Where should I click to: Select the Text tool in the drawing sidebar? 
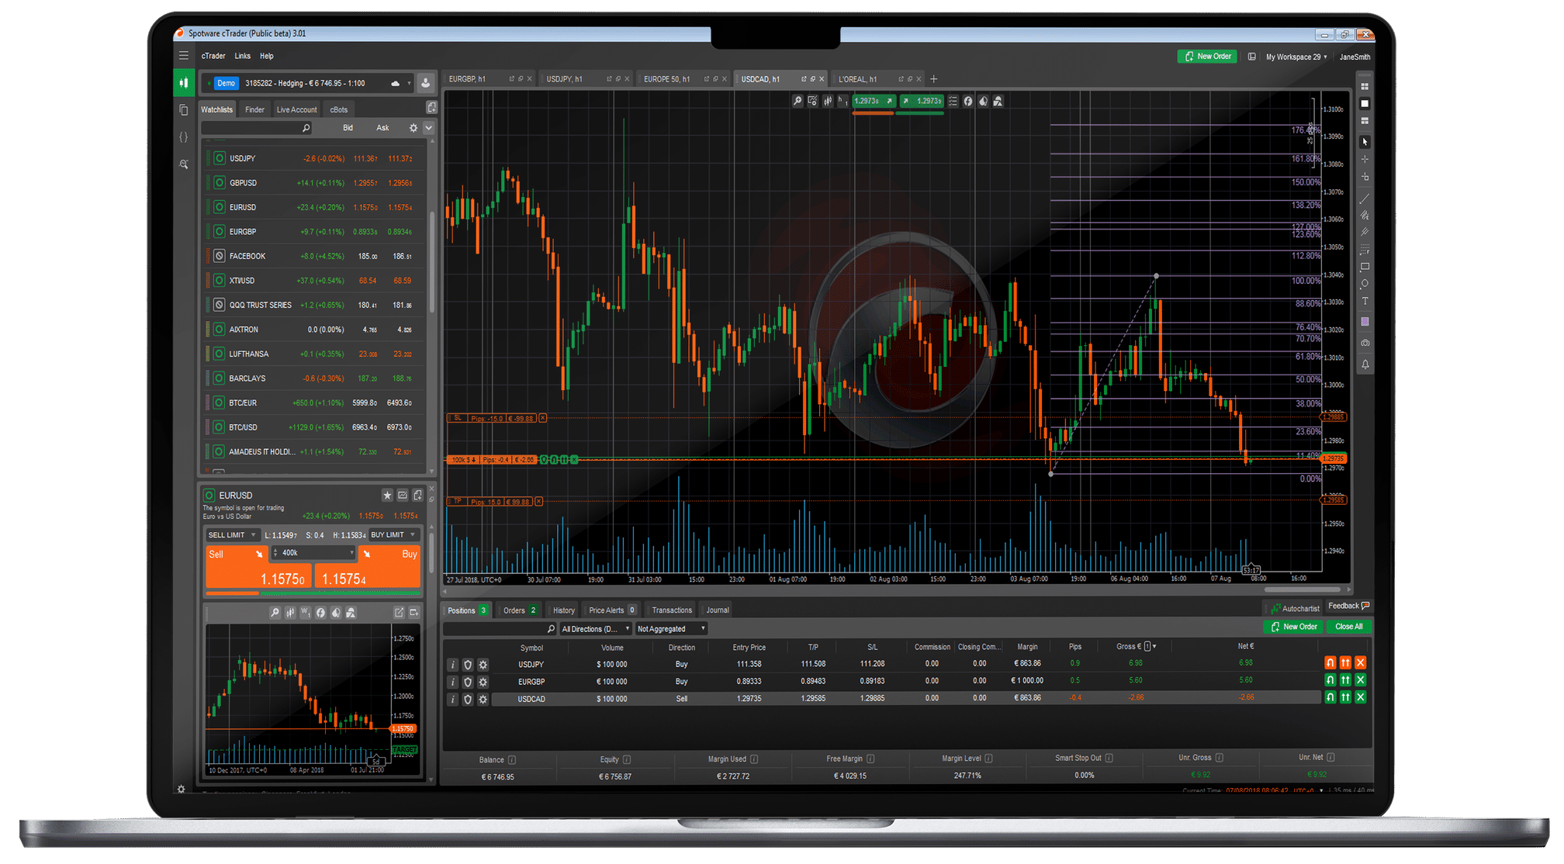pyautogui.click(x=1364, y=302)
